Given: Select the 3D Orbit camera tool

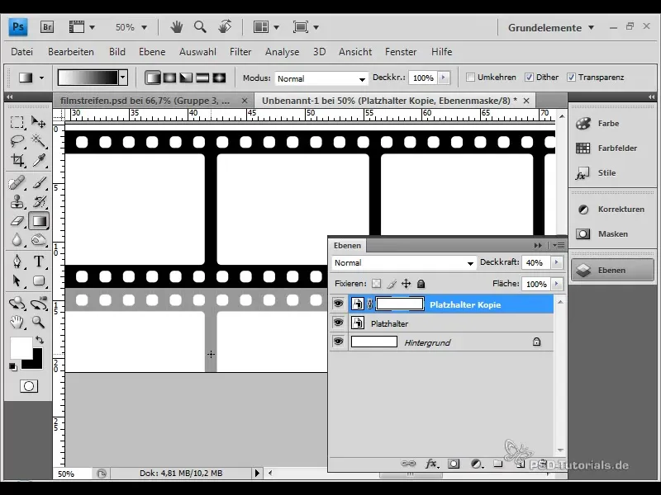Looking at the screenshot, I should coord(39,303).
